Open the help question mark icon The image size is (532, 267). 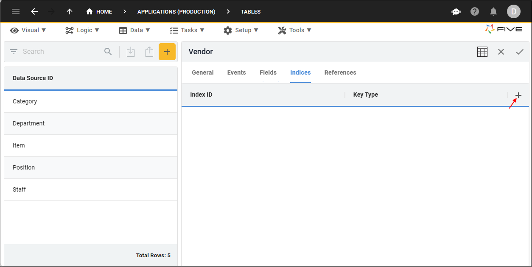tap(475, 11)
